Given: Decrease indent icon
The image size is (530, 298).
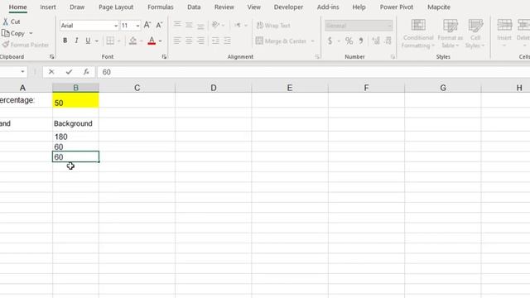Looking at the screenshot, I should pyautogui.click(x=215, y=41).
